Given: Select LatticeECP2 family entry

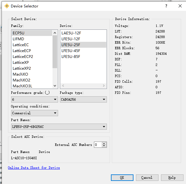Looking at the screenshot, I should pos(23,56).
